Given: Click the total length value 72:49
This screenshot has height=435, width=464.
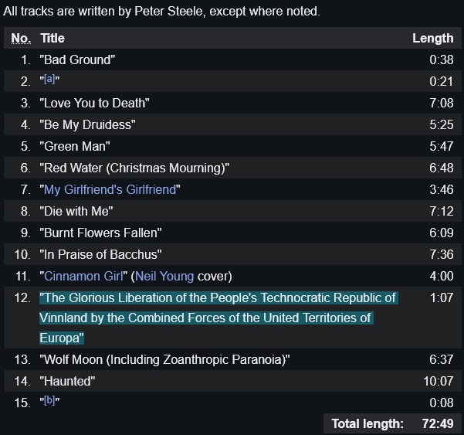Looking at the screenshot, I should 438,423.
